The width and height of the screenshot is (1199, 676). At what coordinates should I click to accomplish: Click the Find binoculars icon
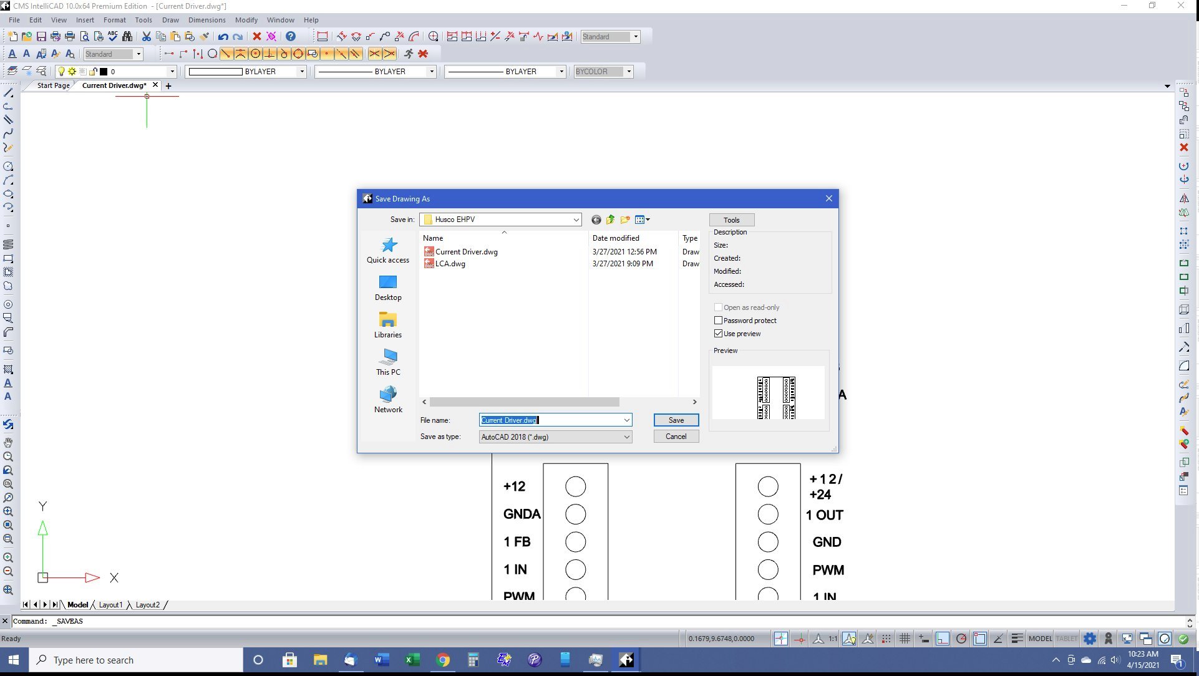[x=127, y=37]
